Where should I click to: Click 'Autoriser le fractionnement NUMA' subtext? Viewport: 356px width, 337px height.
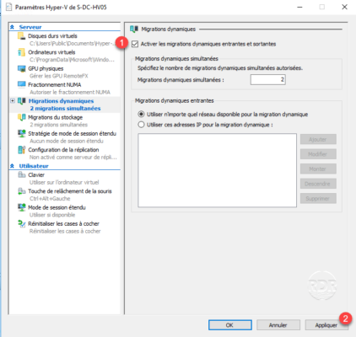tap(70, 93)
